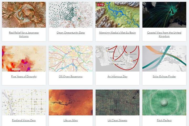Click the orange Mars surface thumbnail
The height and width of the screenshot is (126, 189).
coord(71,102)
